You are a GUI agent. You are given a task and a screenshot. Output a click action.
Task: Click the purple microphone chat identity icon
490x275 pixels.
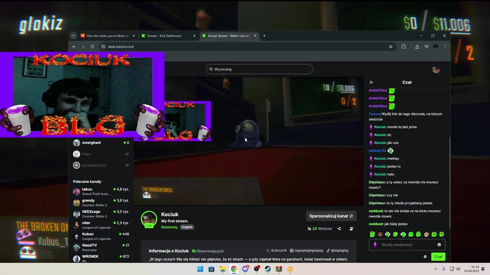pos(375,245)
